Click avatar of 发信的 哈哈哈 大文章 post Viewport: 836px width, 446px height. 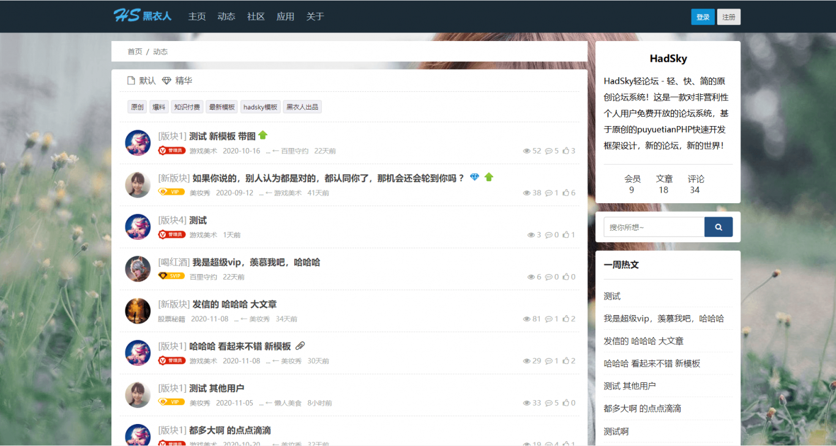(138, 311)
